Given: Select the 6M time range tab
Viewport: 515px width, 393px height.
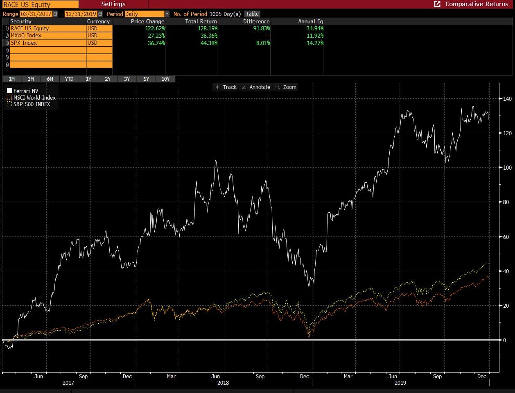Looking at the screenshot, I should click(50, 79).
